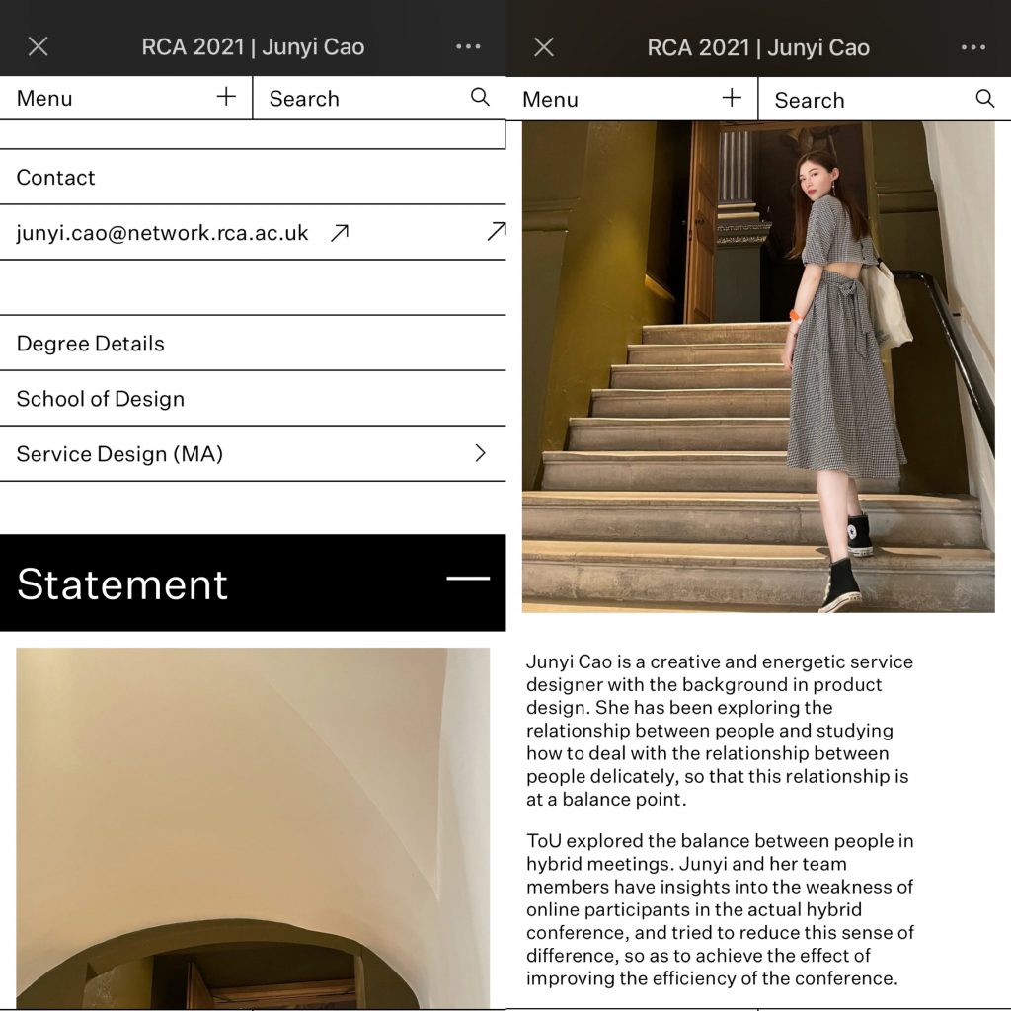This screenshot has width=1011, height=1011.
Task: Click the magnifier search icon in left panel
Action: [480, 97]
